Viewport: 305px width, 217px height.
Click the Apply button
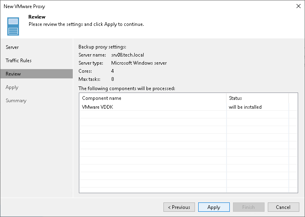[214, 207]
